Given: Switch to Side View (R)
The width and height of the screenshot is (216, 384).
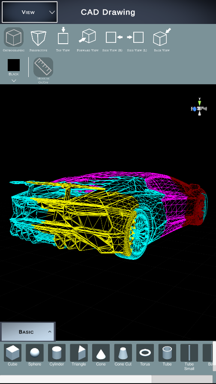Looking at the screenshot, I should click(x=114, y=37).
